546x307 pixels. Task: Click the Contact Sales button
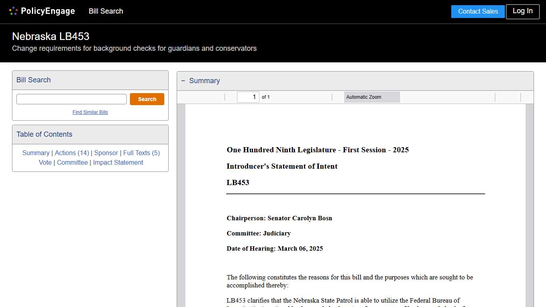(x=478, y=11)
